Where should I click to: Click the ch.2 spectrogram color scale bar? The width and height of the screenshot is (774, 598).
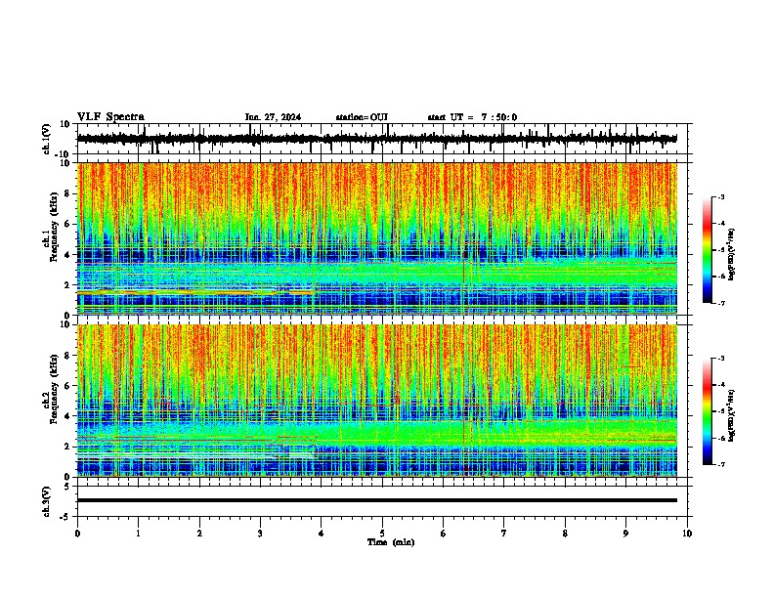tap(707, 411)
